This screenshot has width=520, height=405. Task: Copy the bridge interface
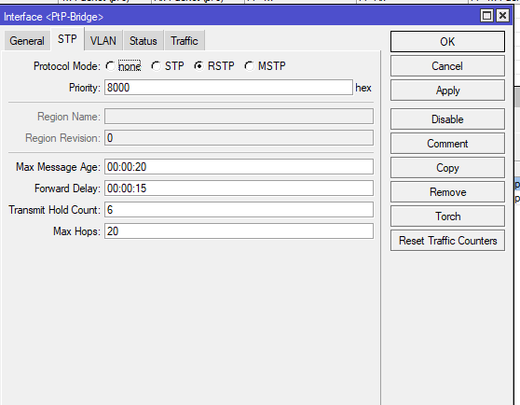pyautogui.click(x=447, y=168)
